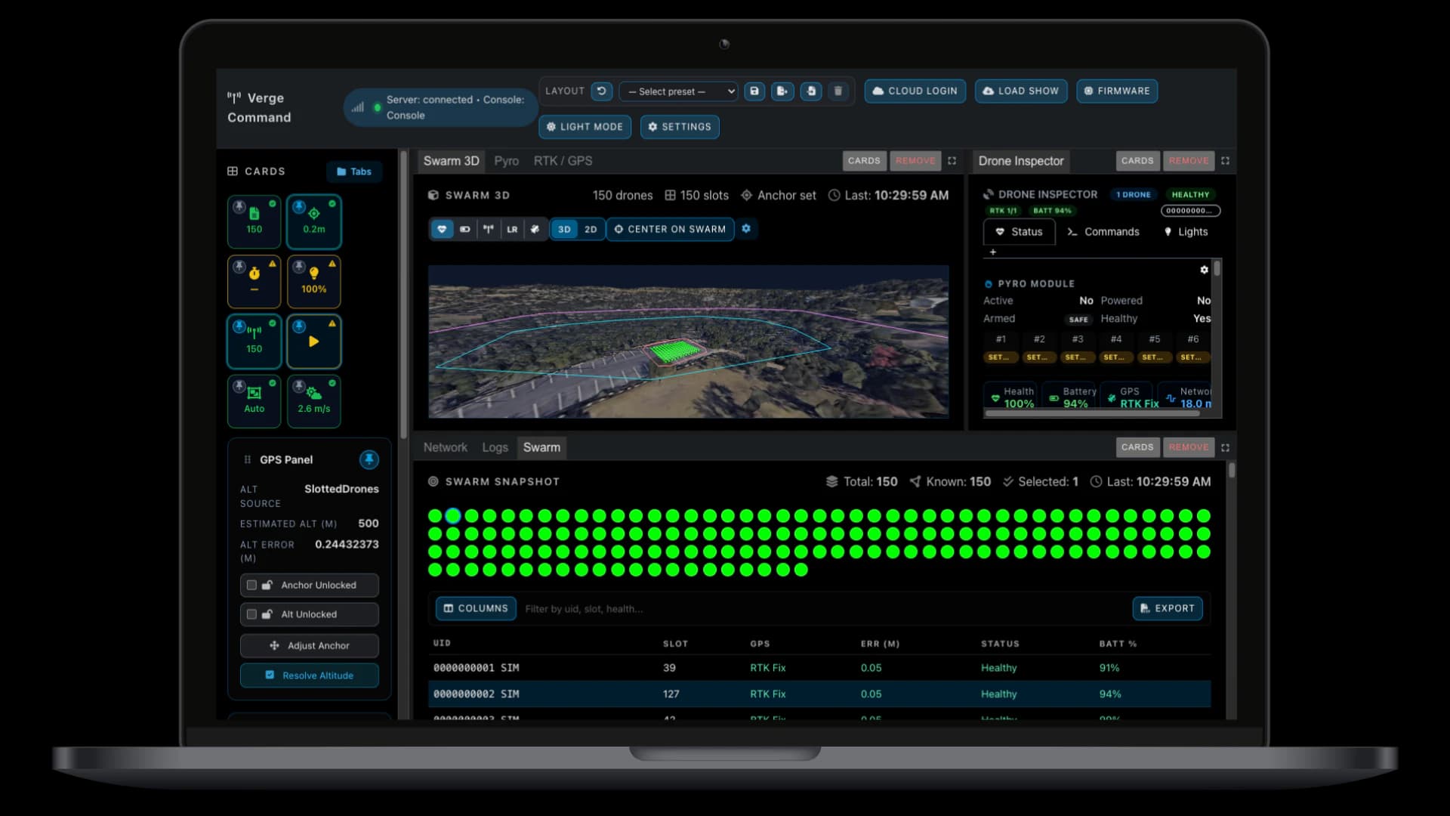Add a new inspector tab with plus
Image resolution: width=1450 pixels, height=816 pixels.
pos(993,252)
